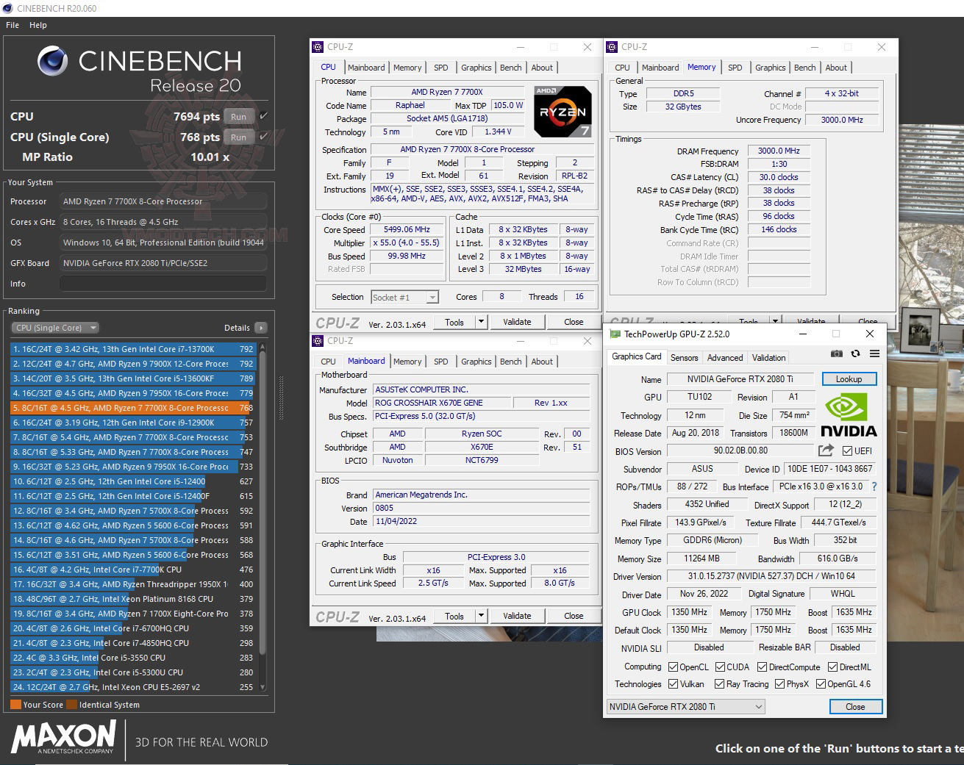Toggle the Vulkan checkbox
This screenshot has height=765, width=964.
(673, 684)
